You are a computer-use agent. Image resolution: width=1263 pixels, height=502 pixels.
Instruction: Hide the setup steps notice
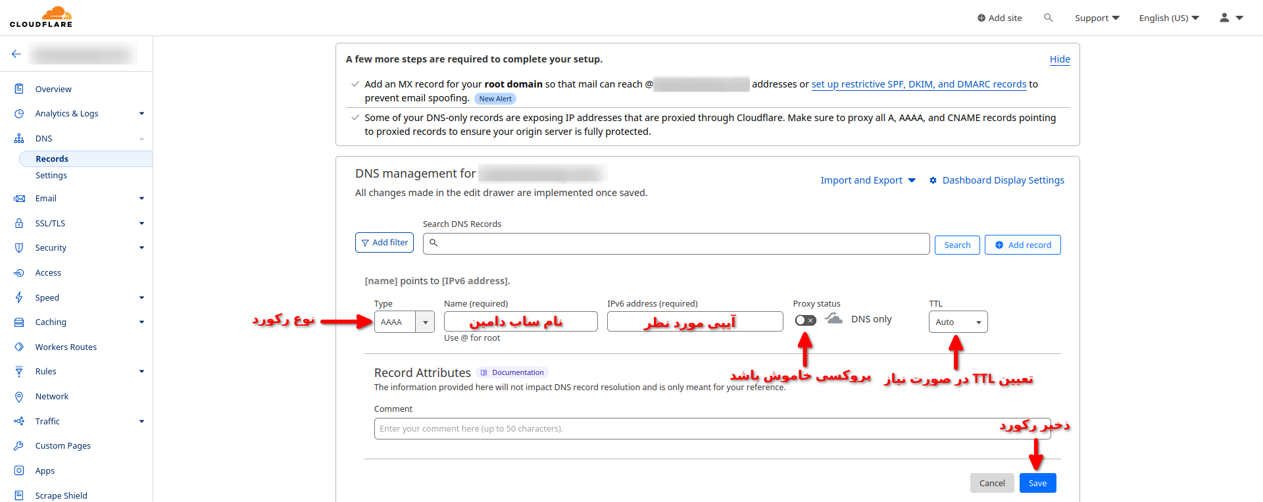click(x=1060, y=59)
